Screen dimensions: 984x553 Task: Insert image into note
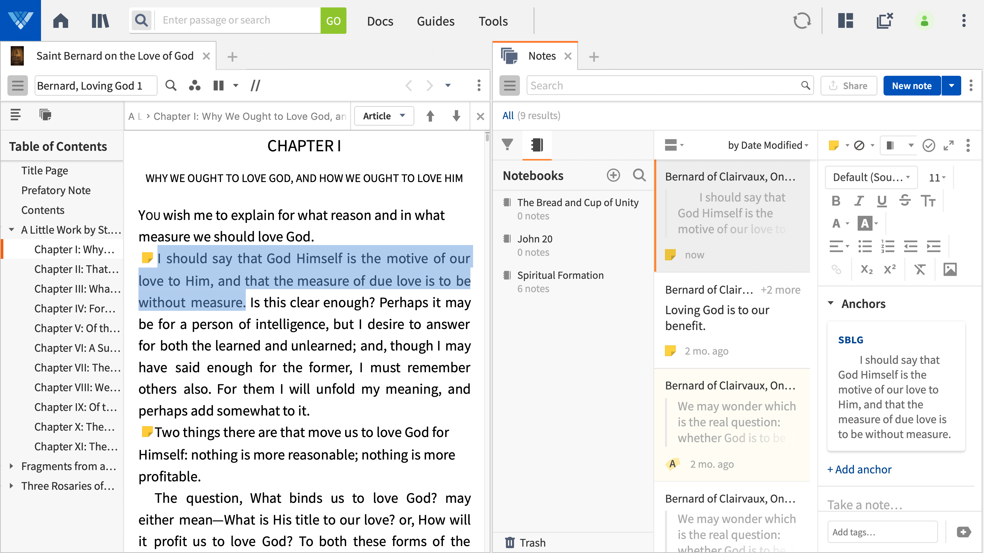[x=950, y=269]
